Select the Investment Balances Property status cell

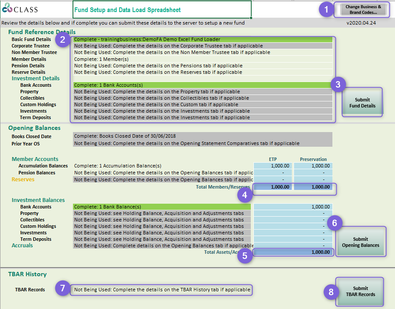pos(162,213)
